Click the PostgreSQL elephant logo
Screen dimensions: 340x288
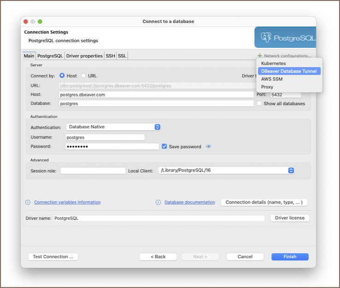pos(266,38)
